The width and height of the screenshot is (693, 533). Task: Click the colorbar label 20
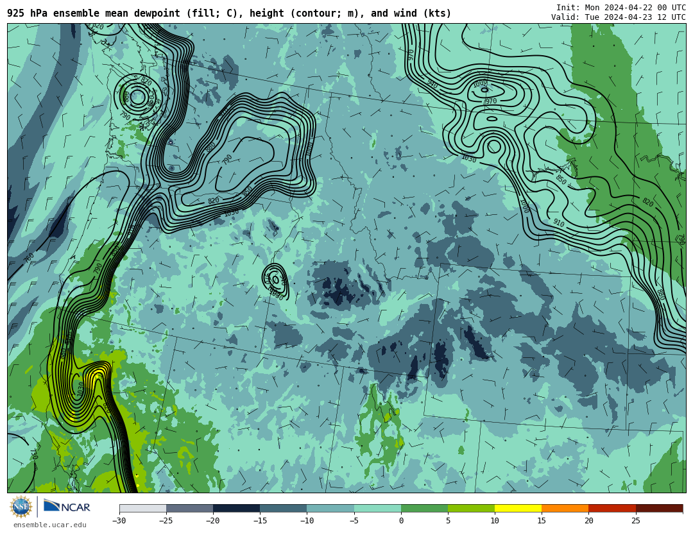click(x=588, y=521)
